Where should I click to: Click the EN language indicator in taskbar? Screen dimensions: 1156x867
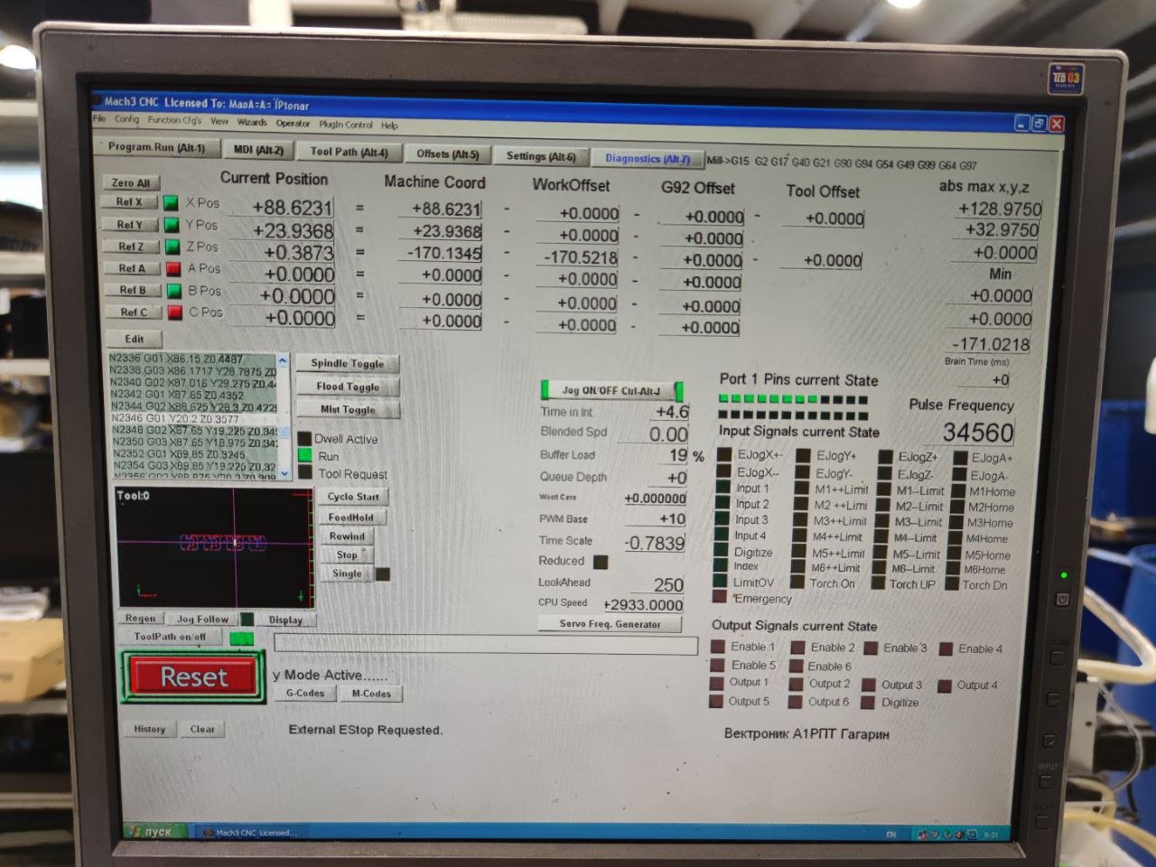tap(890, 834)
